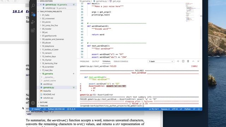Switch to the PROBLEMS tab
The width and height of the screenshot is (226, 127).
coord(84,61)
